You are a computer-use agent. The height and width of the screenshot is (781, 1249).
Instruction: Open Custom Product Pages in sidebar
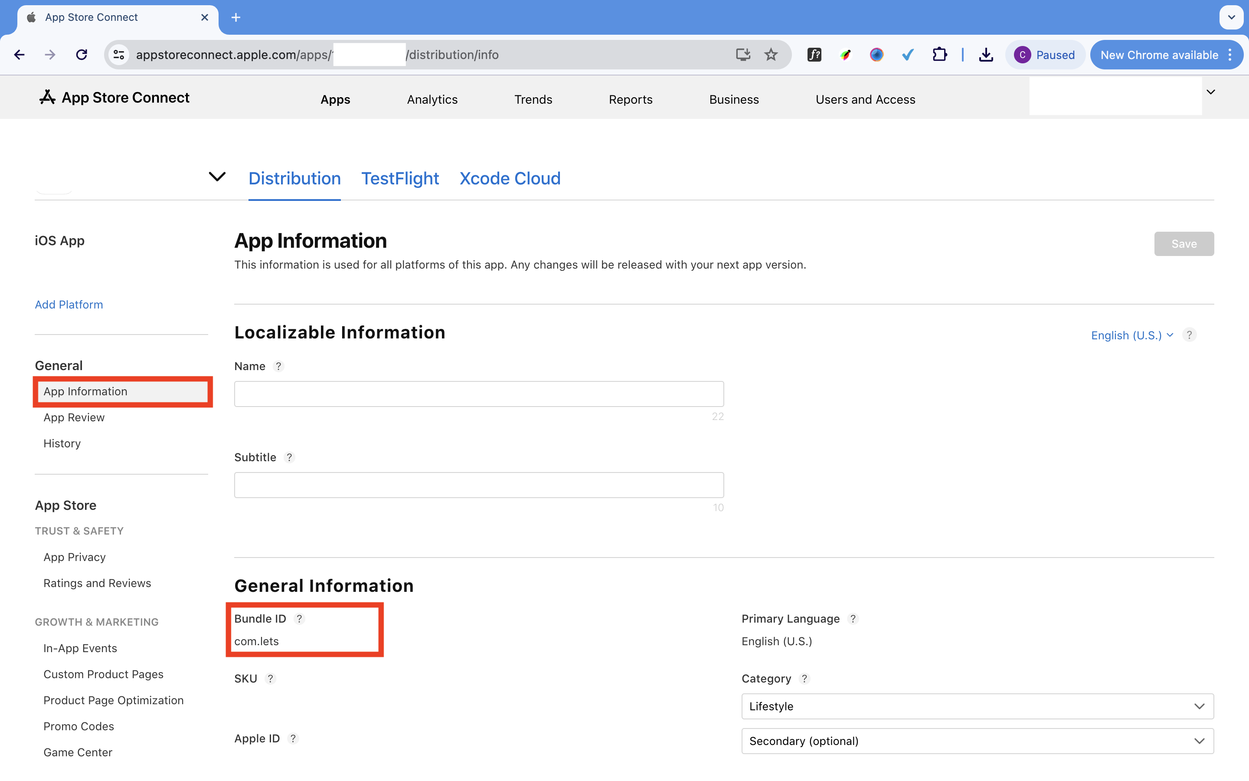coord(103,674)
